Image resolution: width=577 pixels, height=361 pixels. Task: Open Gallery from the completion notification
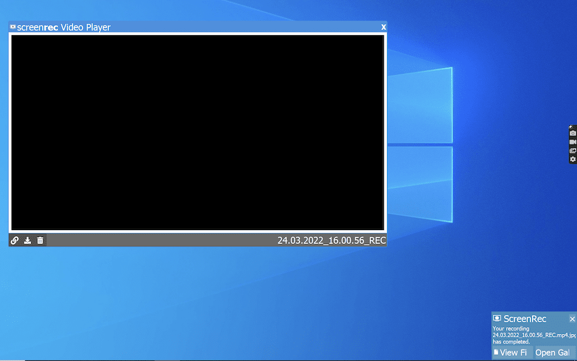coord(553,352)
